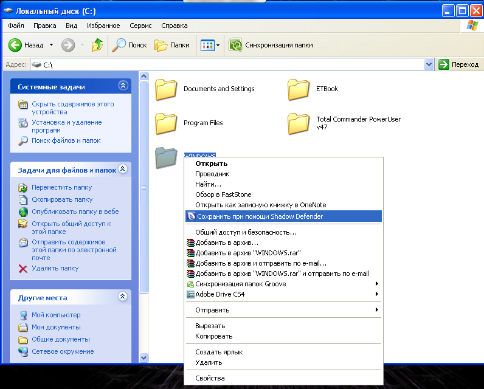The width and height of the screenshot is (484, 389).
Task: Choose Удалить in context menu
Action: pos(283,362)
